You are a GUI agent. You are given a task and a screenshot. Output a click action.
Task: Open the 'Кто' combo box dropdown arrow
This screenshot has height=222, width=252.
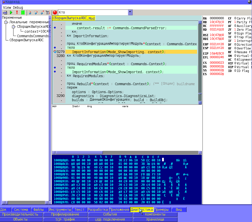click(130, 12)
